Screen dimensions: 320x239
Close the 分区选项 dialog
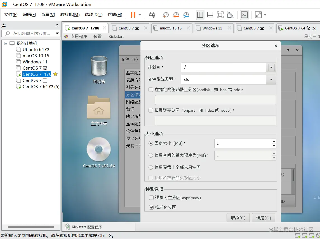coord(276,46)
